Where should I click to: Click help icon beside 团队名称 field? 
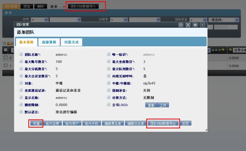pos(21,55)
